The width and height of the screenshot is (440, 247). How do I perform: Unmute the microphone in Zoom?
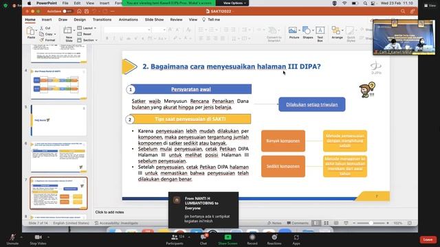click(x=12, y=239)
